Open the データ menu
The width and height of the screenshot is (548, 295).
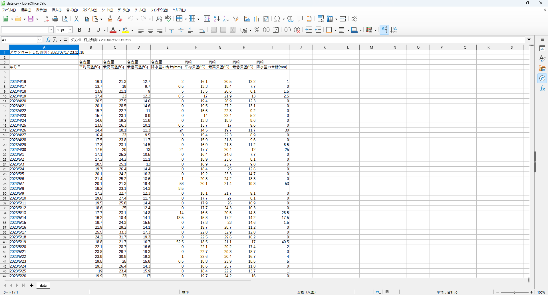tap(123, 10)
